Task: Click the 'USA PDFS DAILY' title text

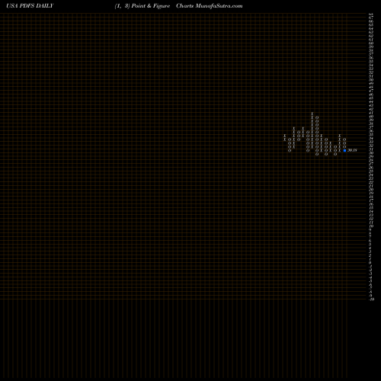Action: [30, 6]
